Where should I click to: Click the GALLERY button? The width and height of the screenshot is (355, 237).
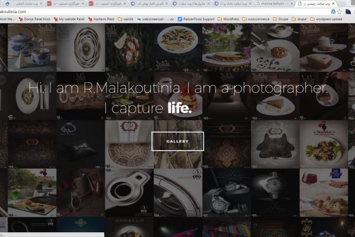tap(177, 141)
